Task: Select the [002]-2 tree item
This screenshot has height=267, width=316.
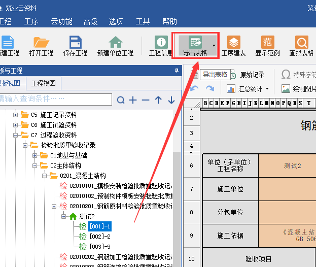Action: point(99,236)
